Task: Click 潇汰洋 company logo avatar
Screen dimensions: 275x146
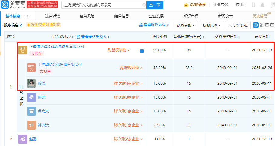Action: (23, 50)
